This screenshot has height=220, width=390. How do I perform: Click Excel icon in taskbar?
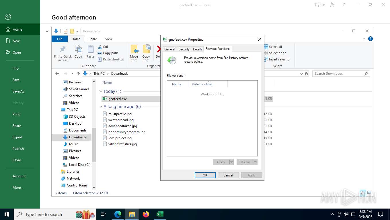click(160, 214)
